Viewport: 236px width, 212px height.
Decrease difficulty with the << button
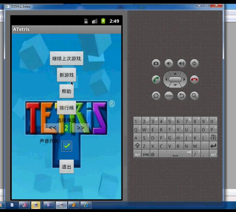point(52,128)
